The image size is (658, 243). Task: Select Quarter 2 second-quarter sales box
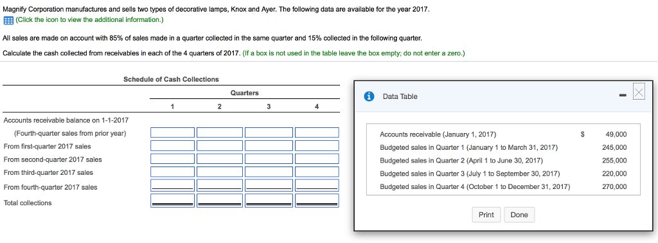click(220, 159)
